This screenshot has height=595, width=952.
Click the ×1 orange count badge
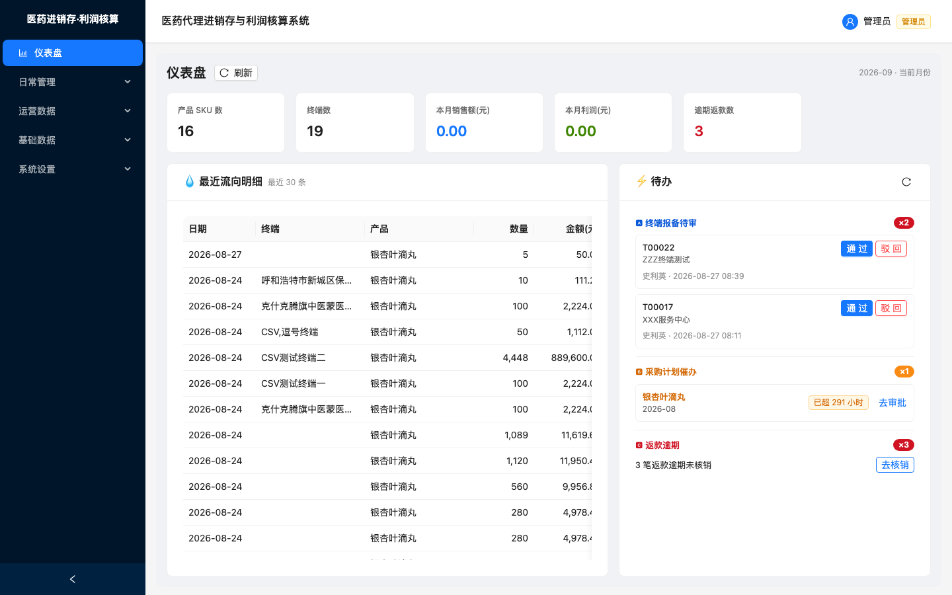coord(904,372)
